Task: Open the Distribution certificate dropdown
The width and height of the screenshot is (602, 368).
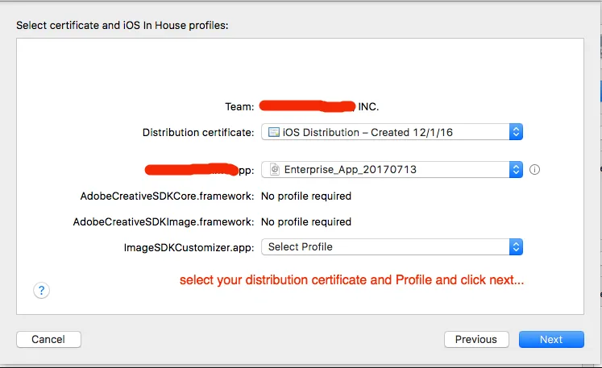Action: (392, 132)
